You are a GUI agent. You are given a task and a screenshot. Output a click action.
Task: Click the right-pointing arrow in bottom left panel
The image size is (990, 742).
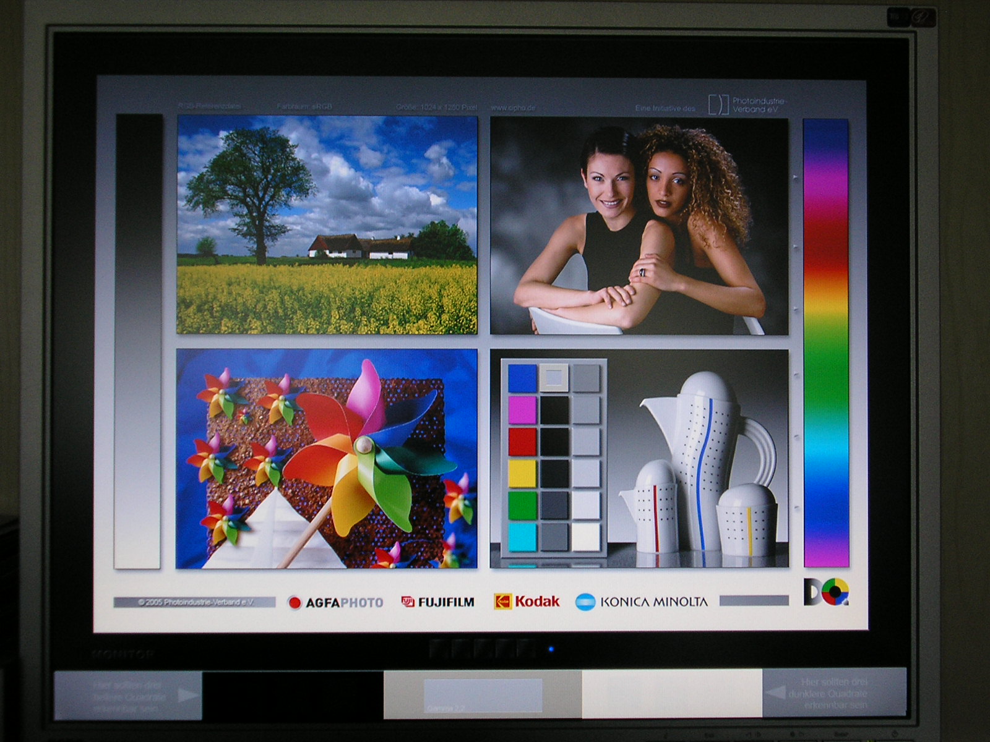(x=187, y=695)
